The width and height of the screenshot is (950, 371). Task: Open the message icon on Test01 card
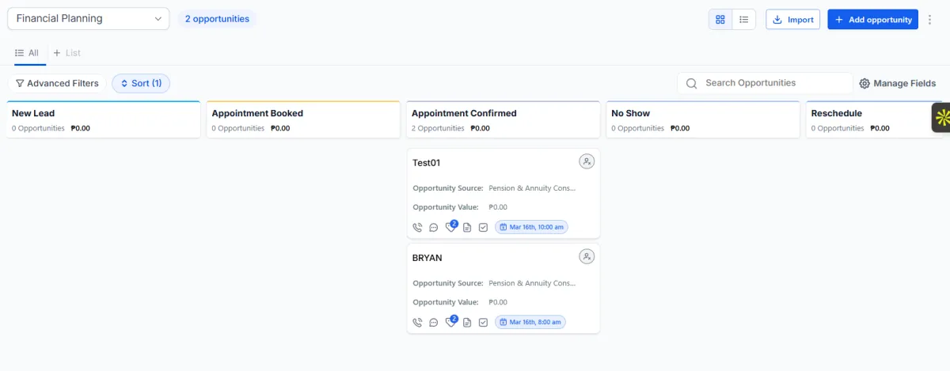click(x=434, y=228)
